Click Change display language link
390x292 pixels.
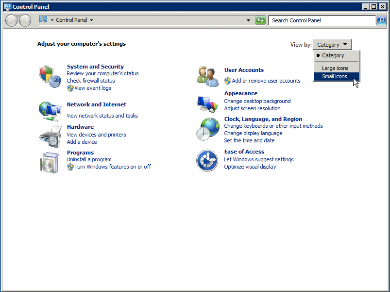point(253,133)
